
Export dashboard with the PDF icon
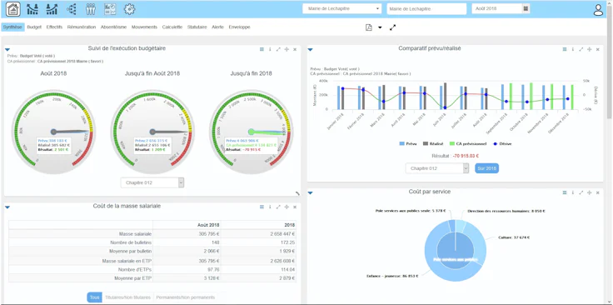point(369,27)
